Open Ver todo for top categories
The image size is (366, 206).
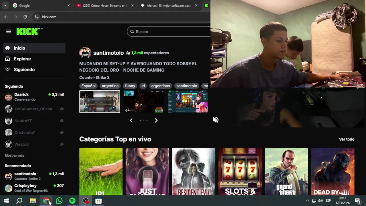(x=347, y=139)
